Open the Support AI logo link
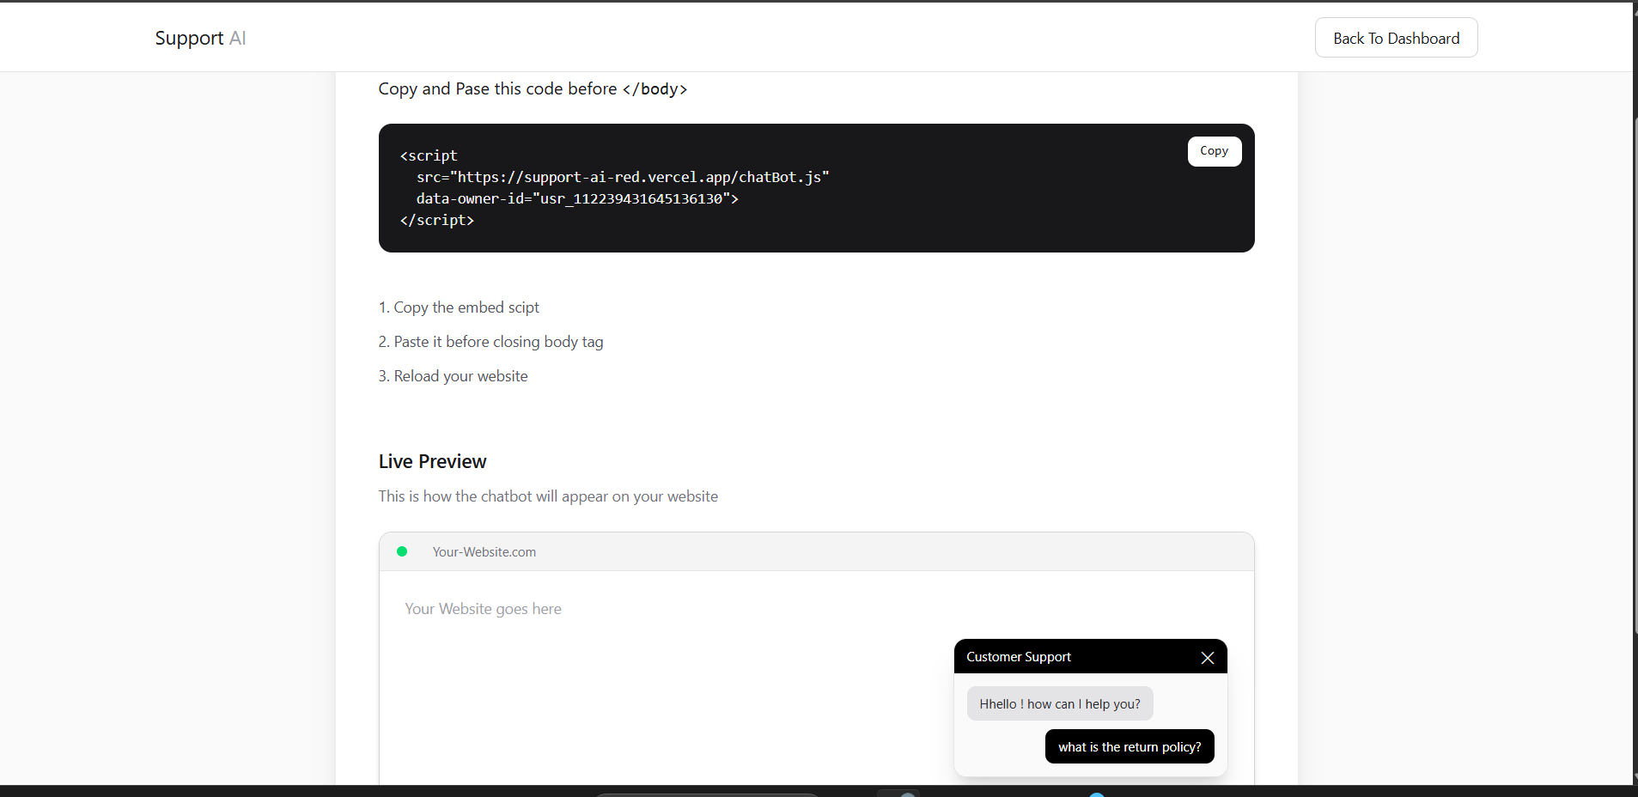The height and width of the screenshot is (797, 1638). pos(200,38)
